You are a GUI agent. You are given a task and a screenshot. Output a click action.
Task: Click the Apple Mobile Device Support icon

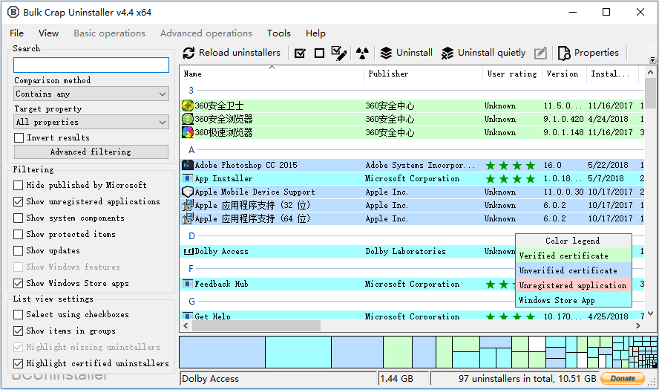188,192
